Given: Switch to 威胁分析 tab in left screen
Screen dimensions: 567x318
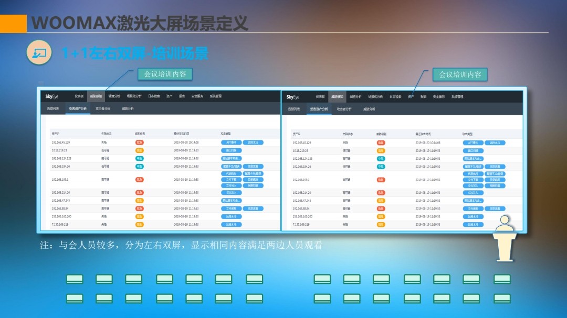Looking at the screenshot, I should click(x=128, y=108).
